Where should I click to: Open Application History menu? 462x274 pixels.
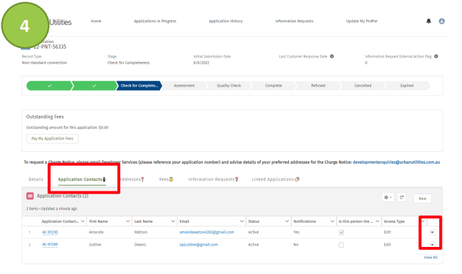[x=226, y=22]
